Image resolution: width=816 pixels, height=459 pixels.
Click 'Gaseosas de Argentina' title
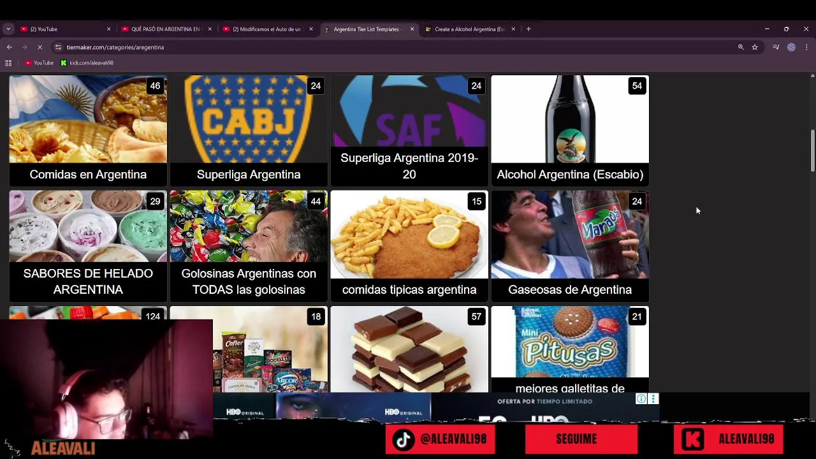pyautogui.click(x=570, y=289)
